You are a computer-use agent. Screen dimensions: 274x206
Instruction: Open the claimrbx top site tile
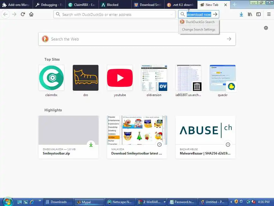[x=51, y=81]
